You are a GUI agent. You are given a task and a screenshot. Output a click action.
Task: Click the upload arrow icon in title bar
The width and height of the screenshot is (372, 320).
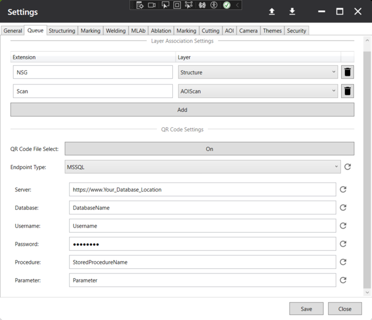[272, 11]
